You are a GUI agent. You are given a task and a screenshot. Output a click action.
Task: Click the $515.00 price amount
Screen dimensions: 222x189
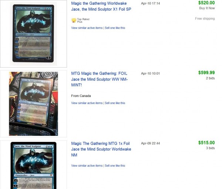click(x=206, y=143)
